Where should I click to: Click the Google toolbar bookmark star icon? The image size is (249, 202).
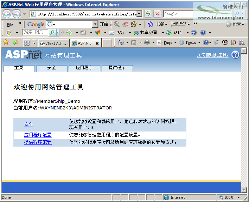(151, 24)
